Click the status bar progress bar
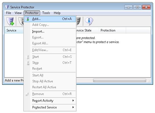This screenshot has height=113, width=155. pyautogui.click(x=119, y=80)
